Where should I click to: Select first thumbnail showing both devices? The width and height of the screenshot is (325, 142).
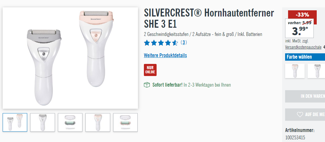tap(15, 122)
